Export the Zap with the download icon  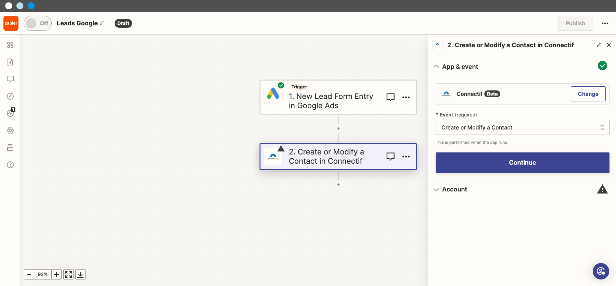(80, 274)
